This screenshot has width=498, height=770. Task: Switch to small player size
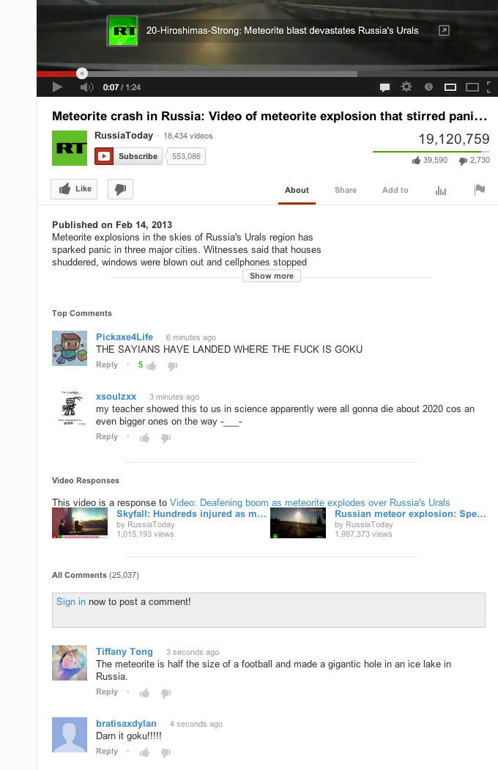coord(450,87)
